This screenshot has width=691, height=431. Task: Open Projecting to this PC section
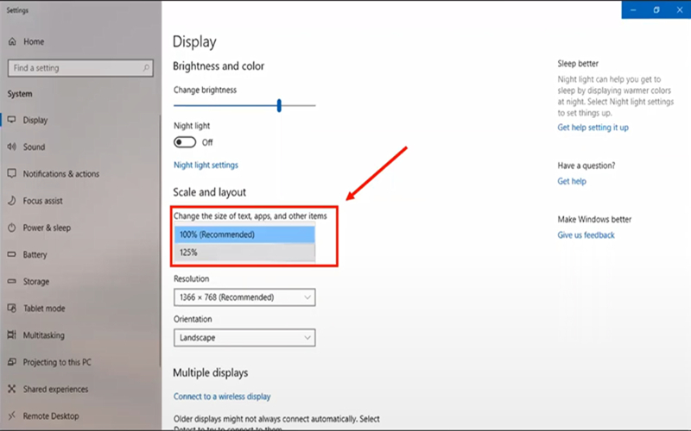[x=56, y=362]
